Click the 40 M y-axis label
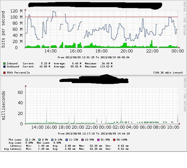The image size is (187, 168). tap(17, 35)
